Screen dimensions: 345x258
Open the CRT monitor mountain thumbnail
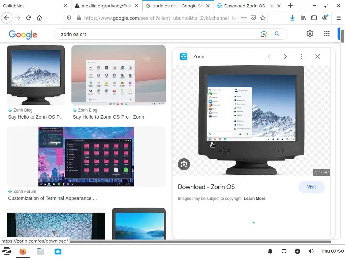pyautogui.click(x=36, y=75)
